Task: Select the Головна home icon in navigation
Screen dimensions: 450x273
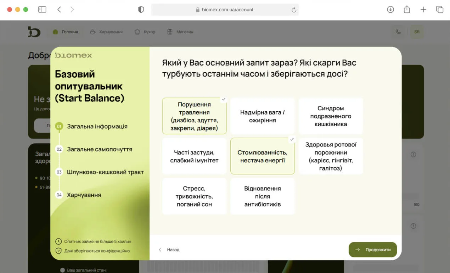Action: click(55, 32)
